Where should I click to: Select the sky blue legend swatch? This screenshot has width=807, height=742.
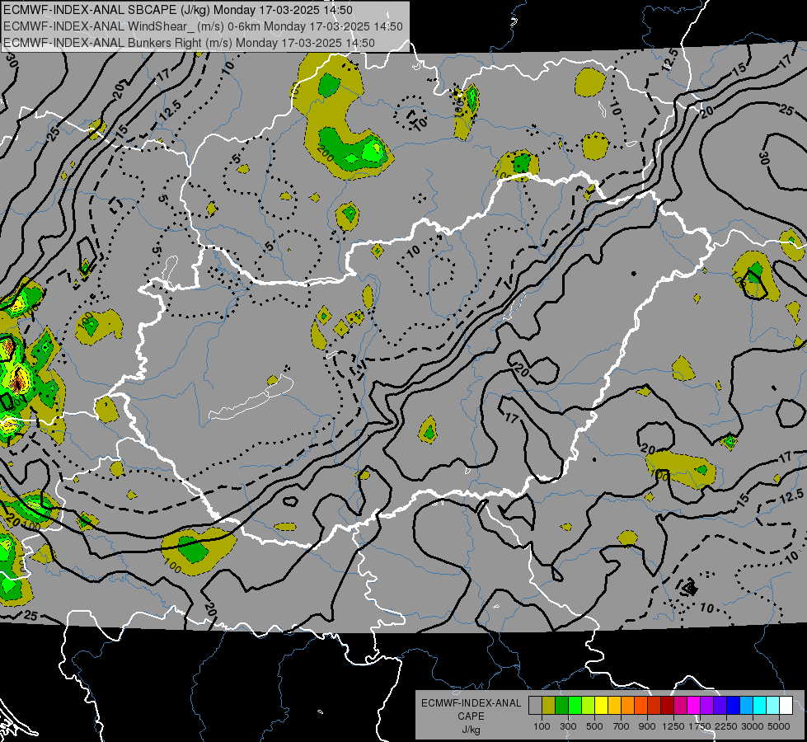tap(747, 706)
